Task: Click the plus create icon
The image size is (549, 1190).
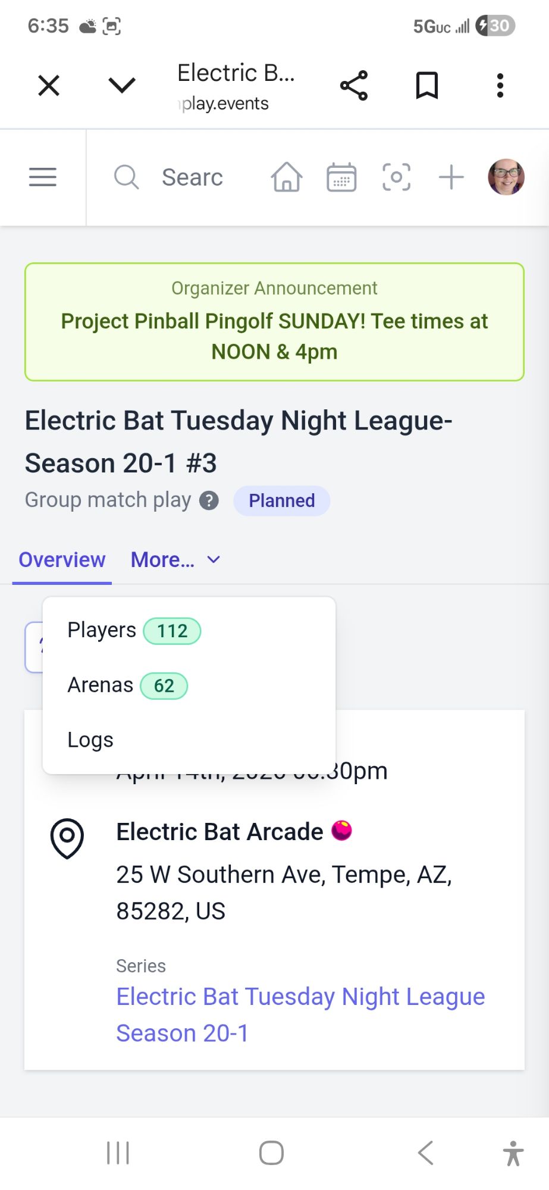Action: point(451,177)
